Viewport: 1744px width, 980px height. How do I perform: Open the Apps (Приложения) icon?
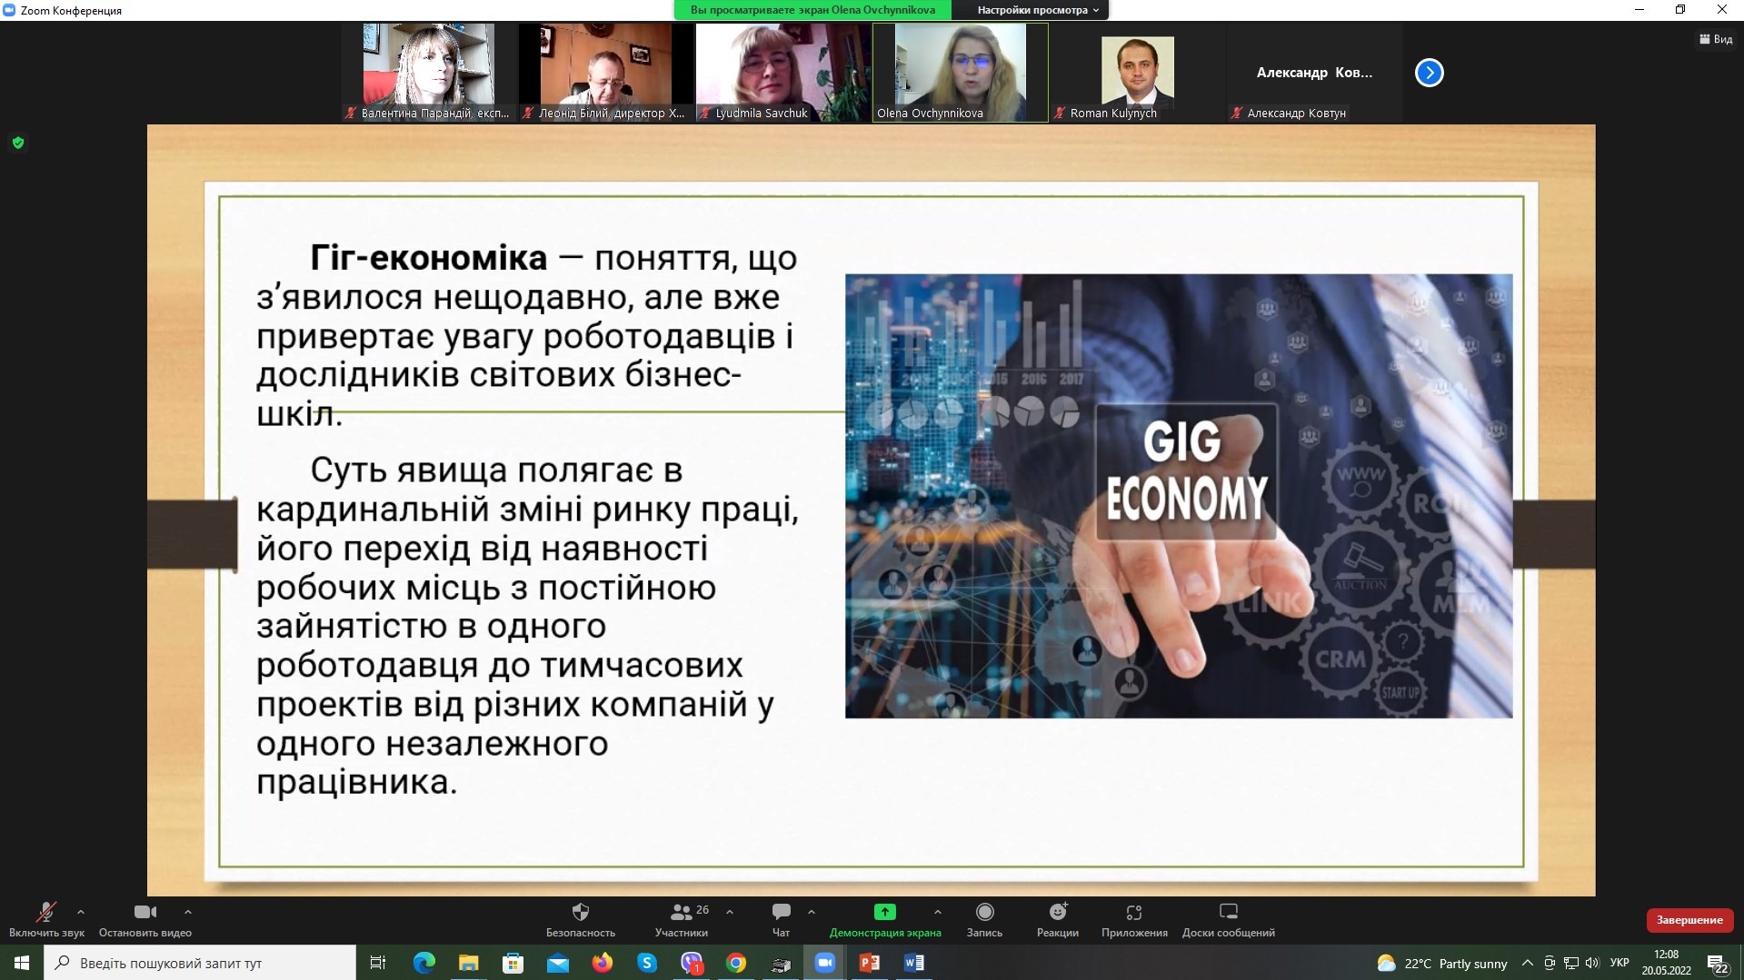tap(1133, 912)
